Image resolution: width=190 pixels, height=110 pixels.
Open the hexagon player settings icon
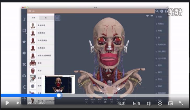(x=160, y=103)
